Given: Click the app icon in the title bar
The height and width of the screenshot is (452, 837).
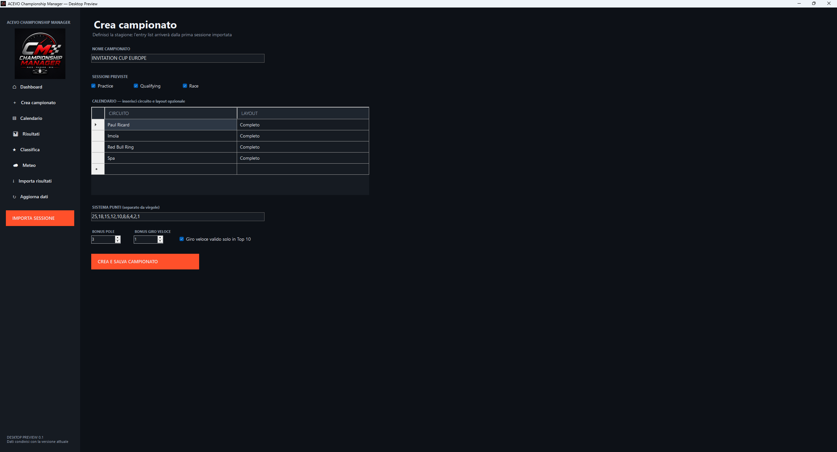Looking at the screenshot, I should click(3, 4).
